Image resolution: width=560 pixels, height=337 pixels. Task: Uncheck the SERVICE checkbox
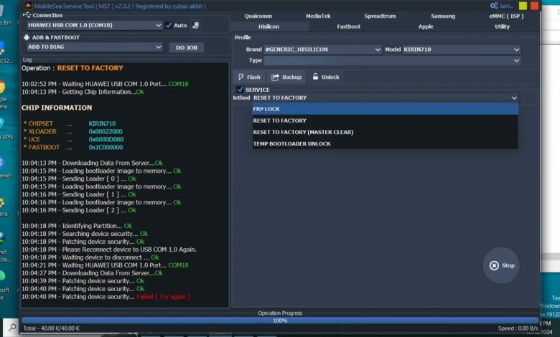tap(240, 90)
